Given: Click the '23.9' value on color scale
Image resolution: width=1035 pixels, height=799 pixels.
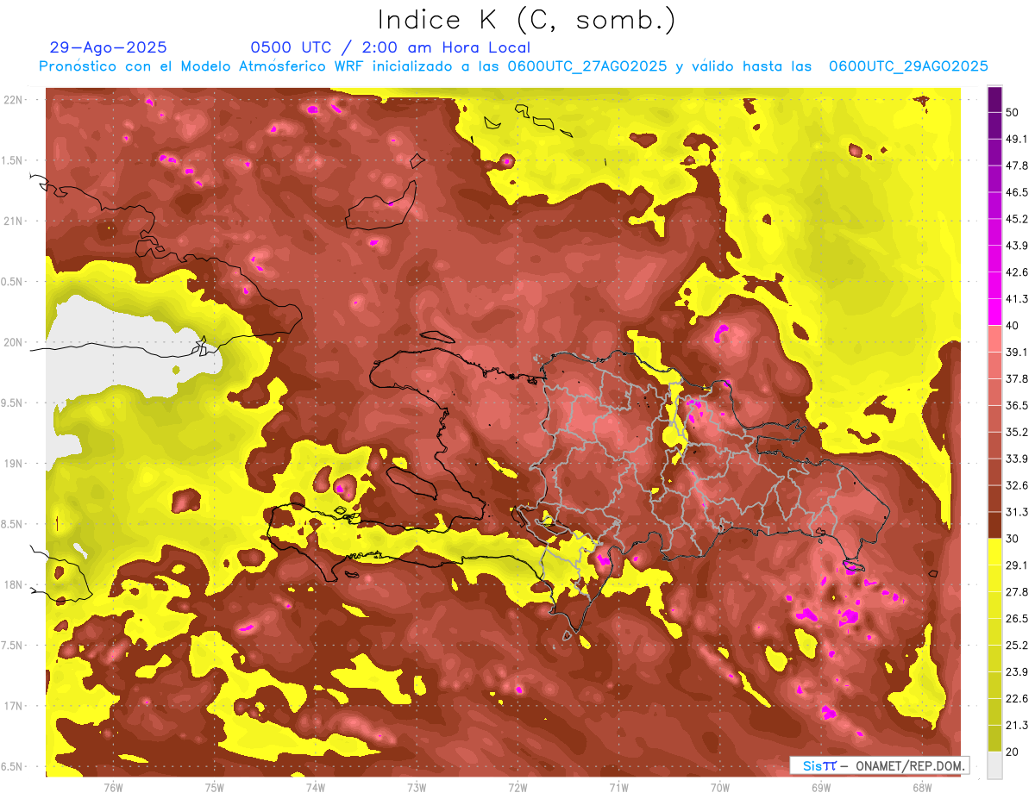Looking at the screenshot, I should coord(1016,672).
